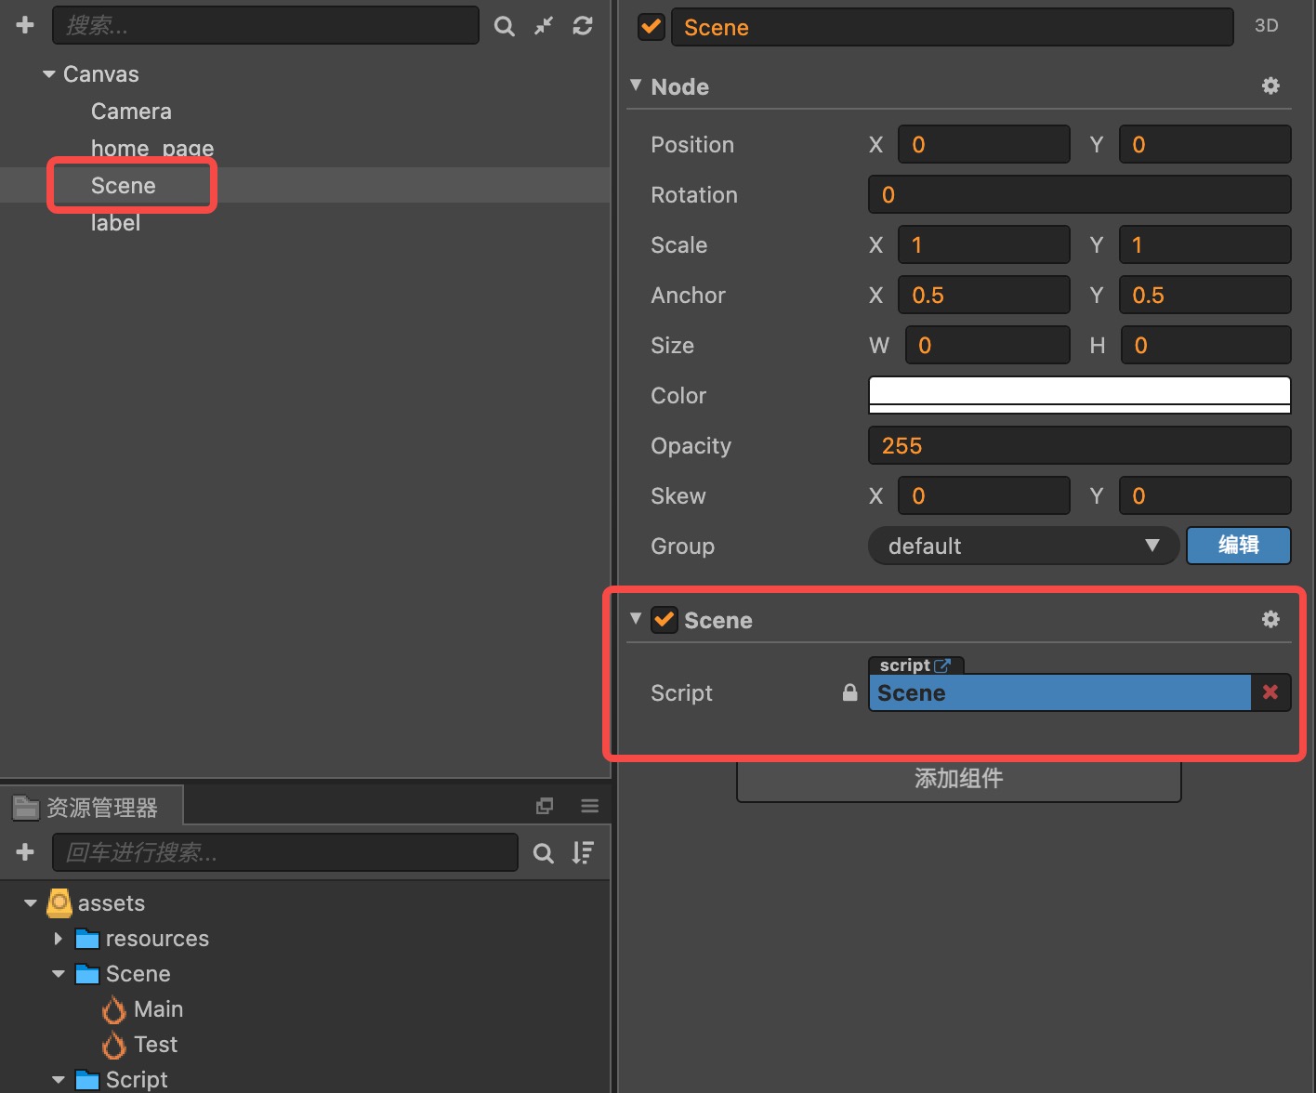
Task: Select the Test scene file
Action: pyautogui.click(x=139, y=1045)
